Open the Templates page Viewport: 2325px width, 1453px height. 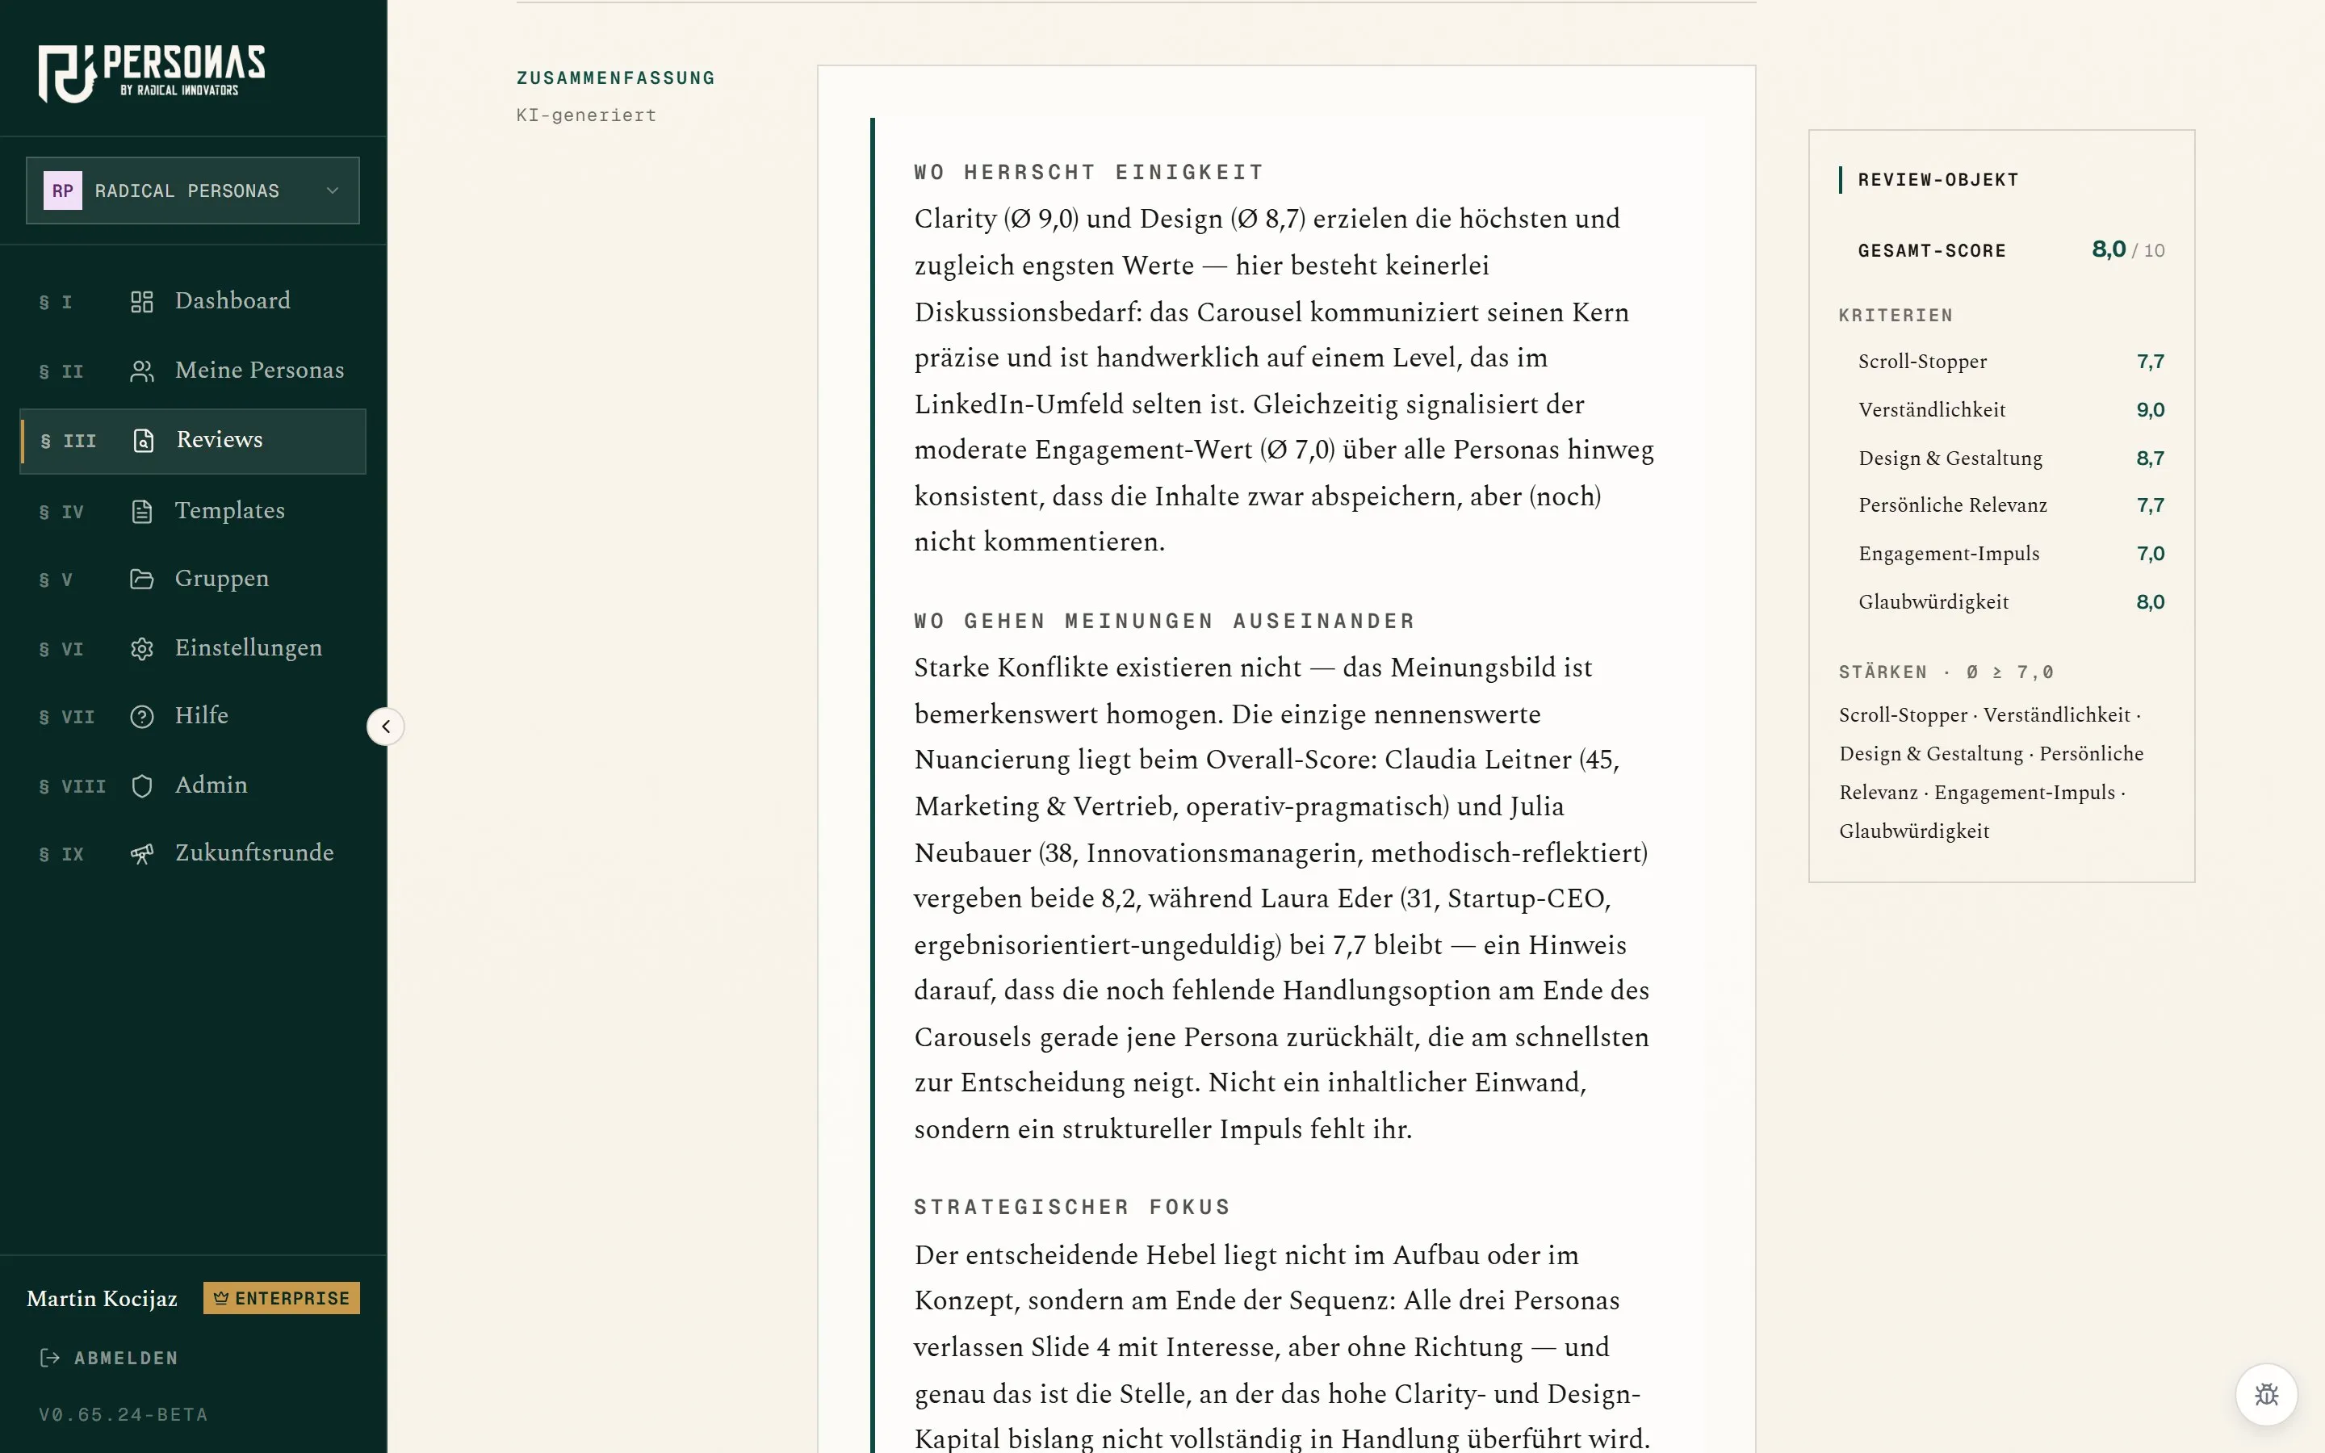click(x=192, y=510)
